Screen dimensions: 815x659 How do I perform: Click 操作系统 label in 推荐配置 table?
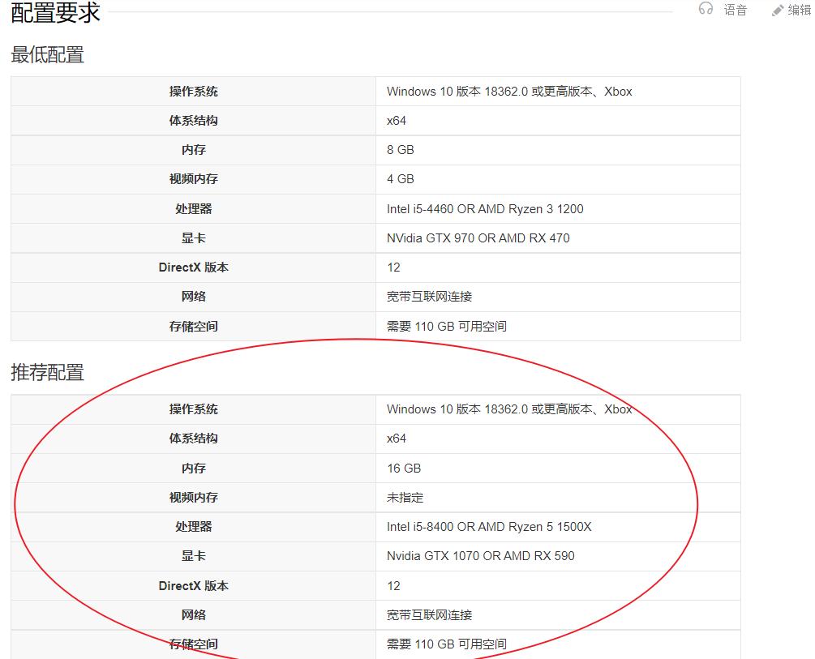point(193,409)
